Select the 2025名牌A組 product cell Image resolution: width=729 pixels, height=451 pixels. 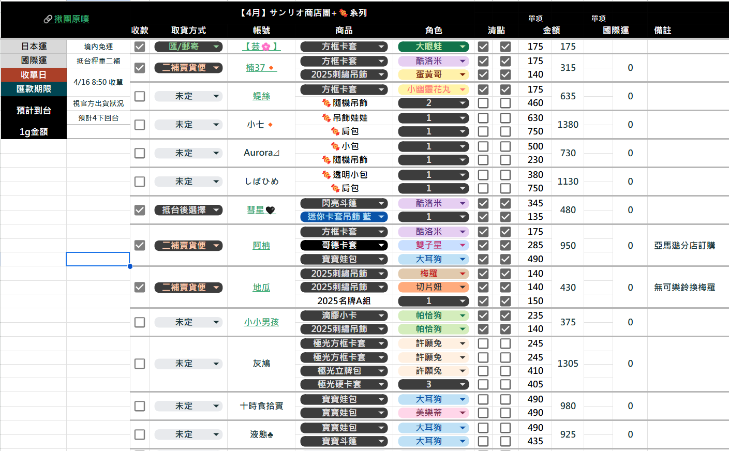point(344,301)
